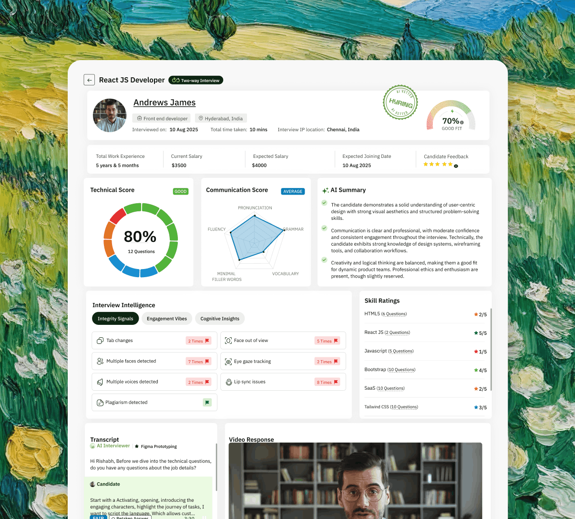
Task: Click the Lip sync issues icon
Action: click(x=228, y=382)
